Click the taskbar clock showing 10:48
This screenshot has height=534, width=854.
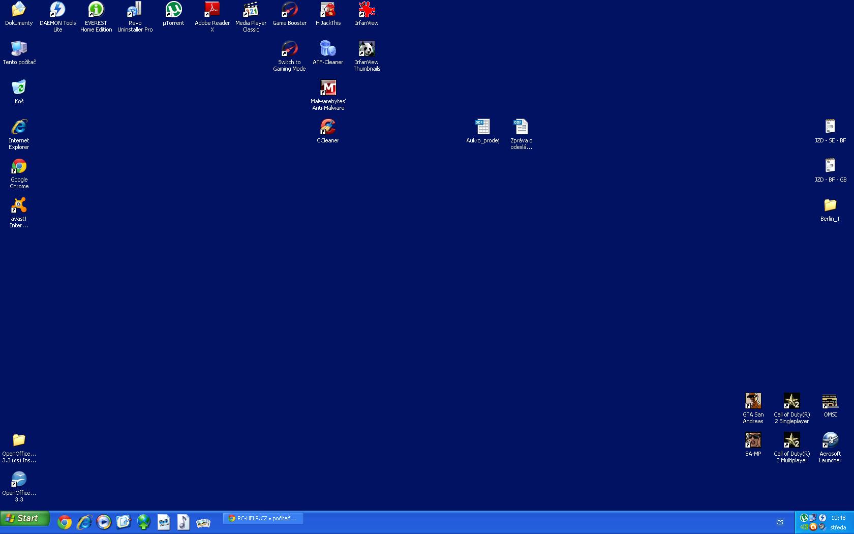[x=838, y=518]
